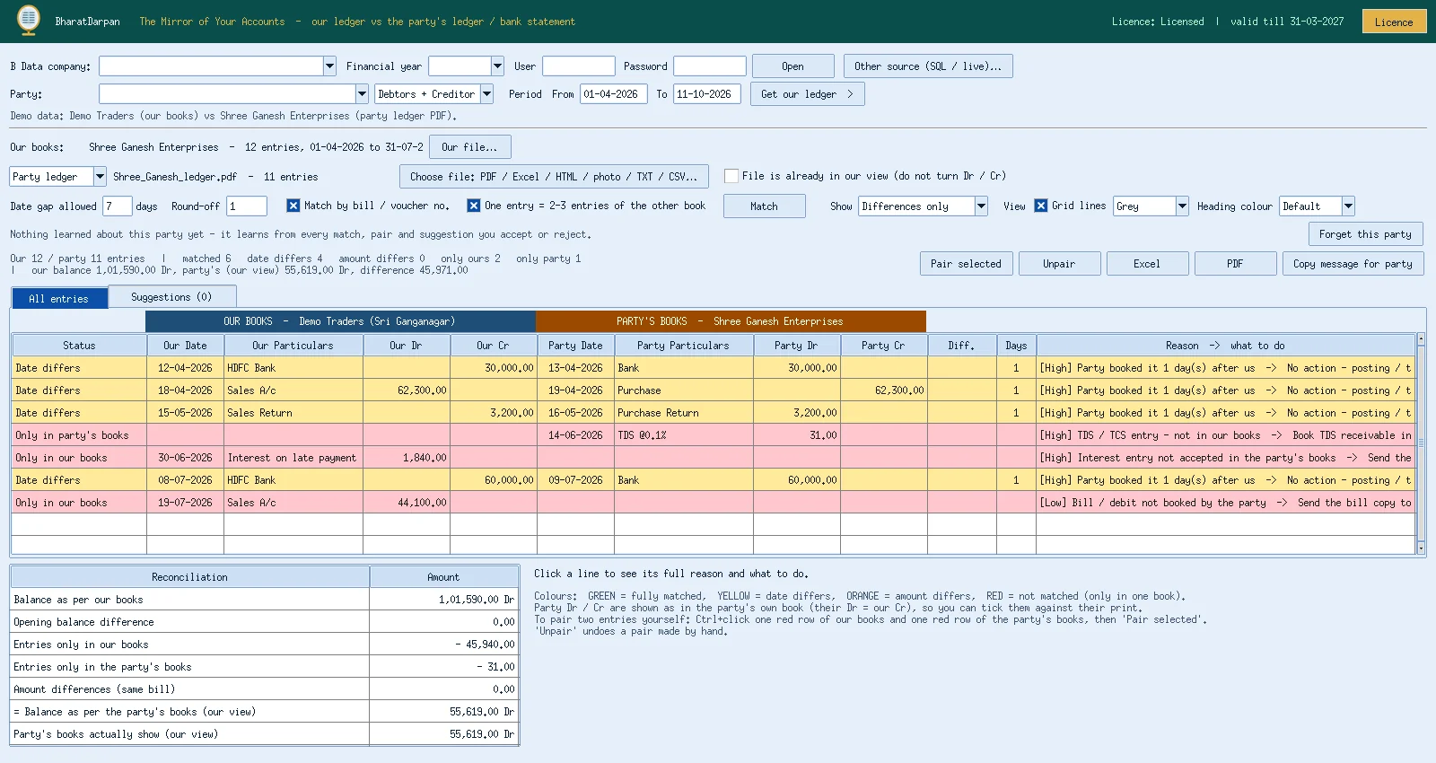The width and height of the screenshot is (1436, 763).
Task: Click the grid's vertical scrollbar
Action: point(1421,443)
